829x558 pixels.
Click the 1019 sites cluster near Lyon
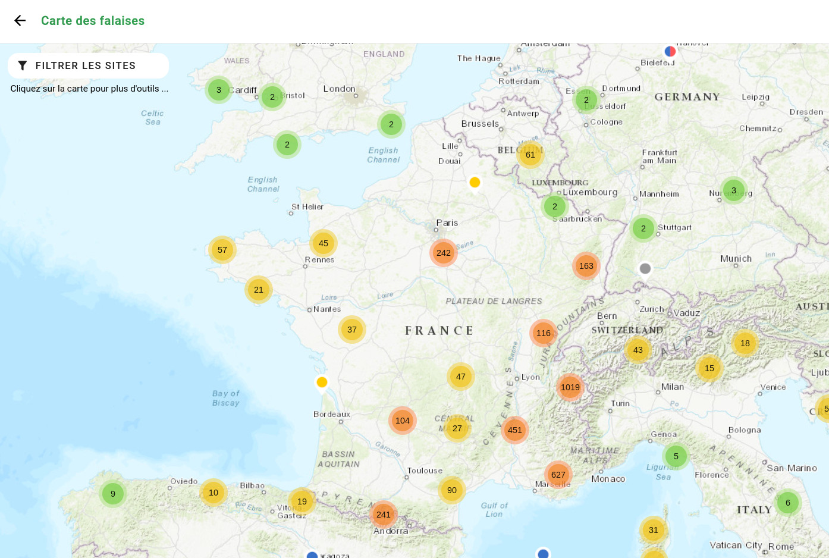(570, 387)
